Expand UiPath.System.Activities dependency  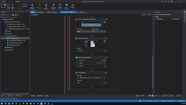(x=6, y=27)
